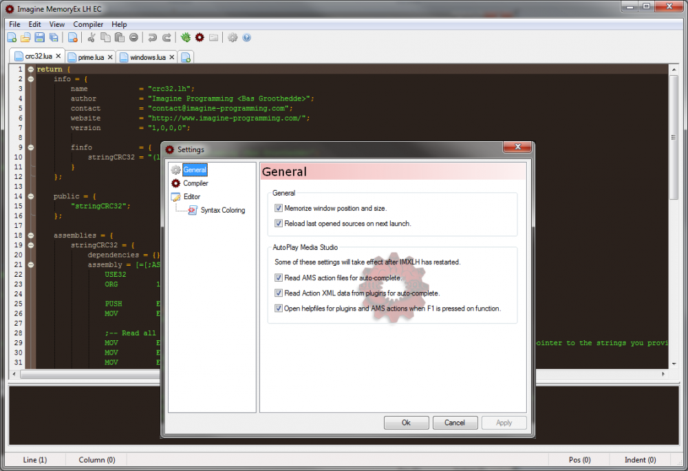Click the red gear compile icon
This screenshot has height=471, width=688.
point(200,38)
